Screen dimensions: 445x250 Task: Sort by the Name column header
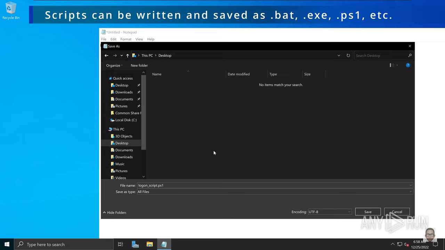[x=157, y=74]
